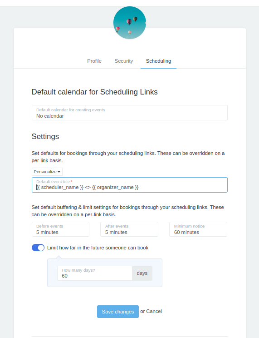Viewport: 259px width, 338px height.
Task: Save changes to scheduling settings
Action: click(118, 312)
